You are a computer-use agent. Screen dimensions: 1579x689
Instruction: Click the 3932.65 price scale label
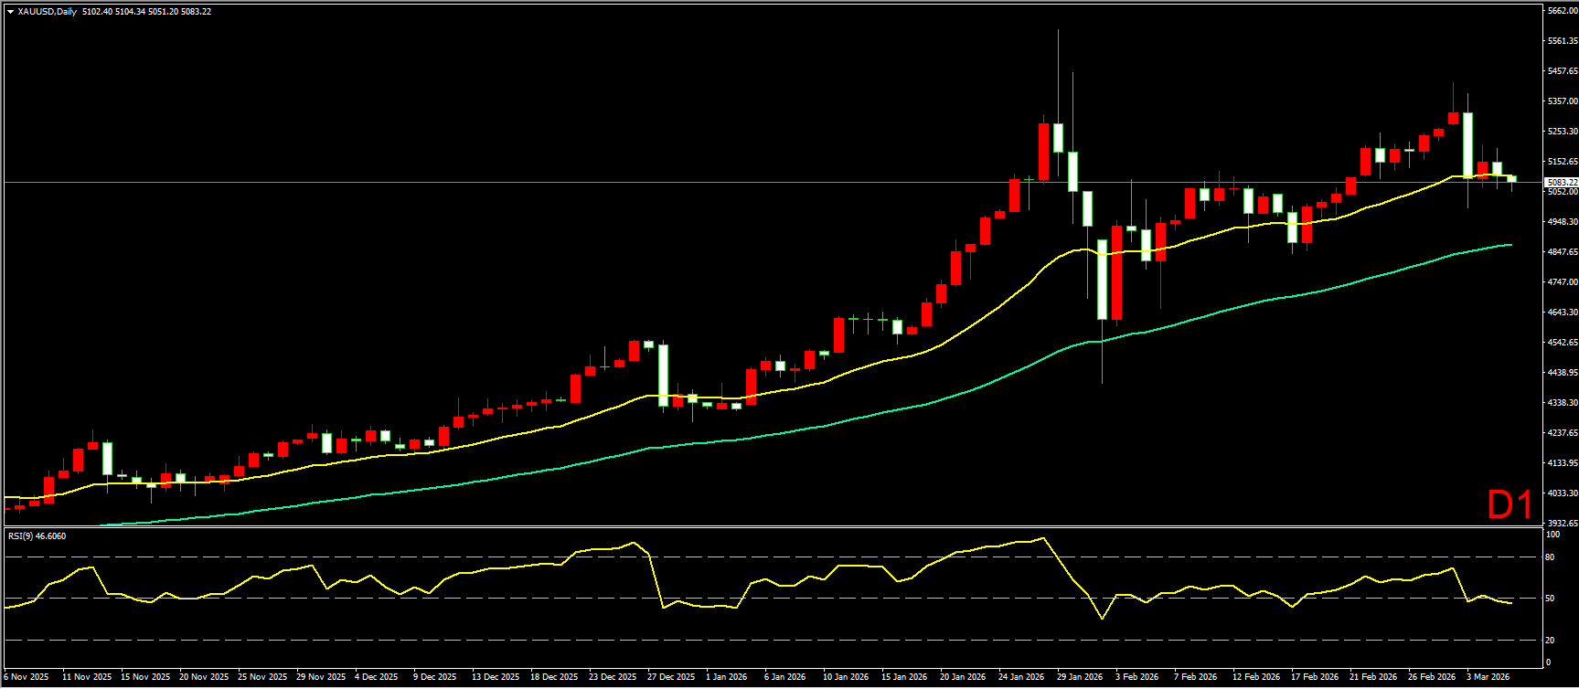1562,524
